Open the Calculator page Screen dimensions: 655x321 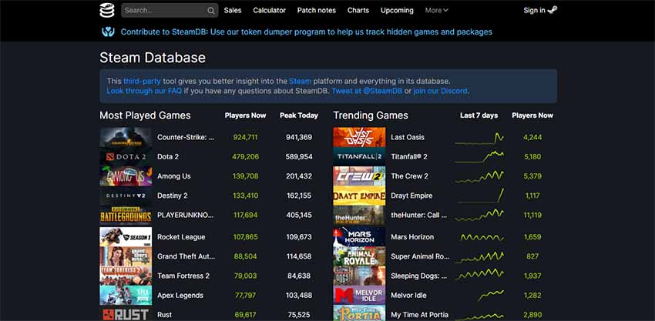click(270, 11)
